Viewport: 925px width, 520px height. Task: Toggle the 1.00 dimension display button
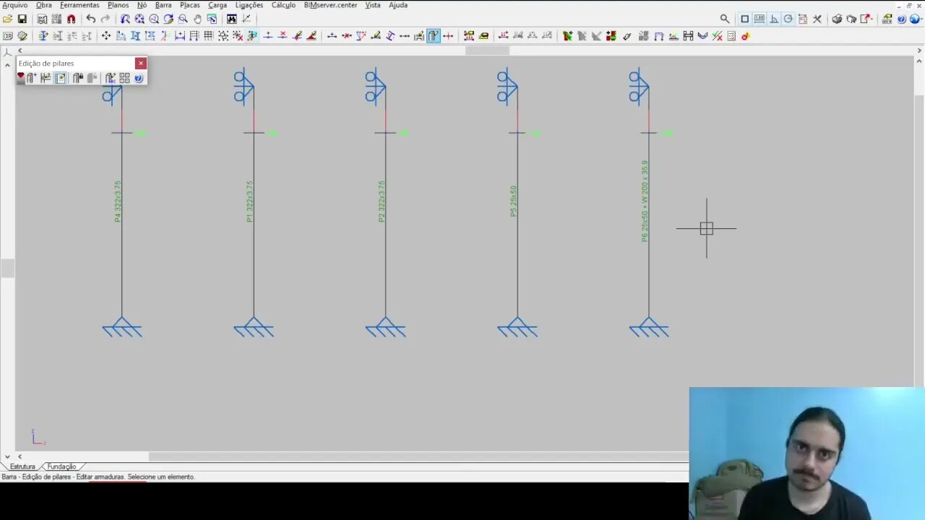click(760, 19)
